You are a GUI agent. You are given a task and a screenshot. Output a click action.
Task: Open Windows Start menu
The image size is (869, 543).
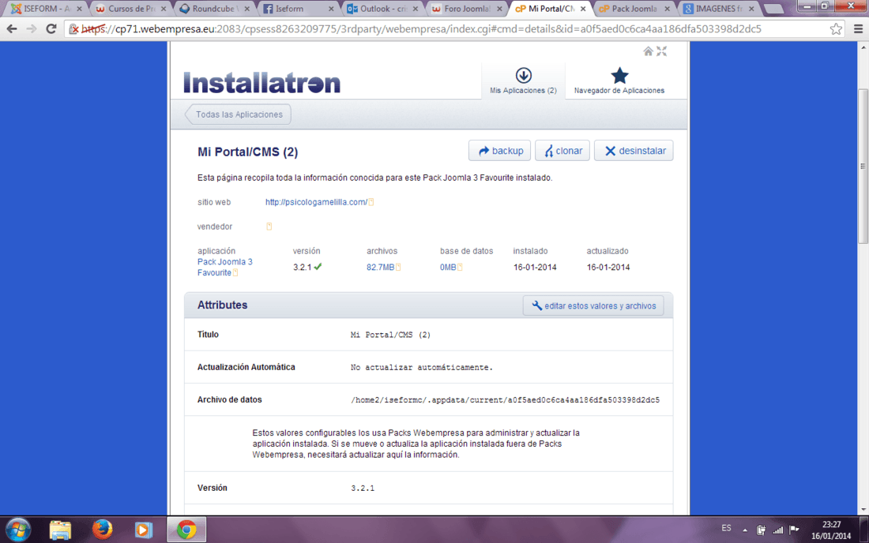point(17,530)
